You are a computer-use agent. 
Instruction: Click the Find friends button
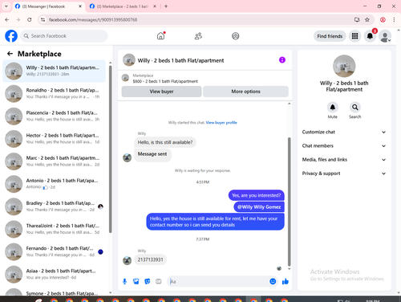click(x=330, y=36)
